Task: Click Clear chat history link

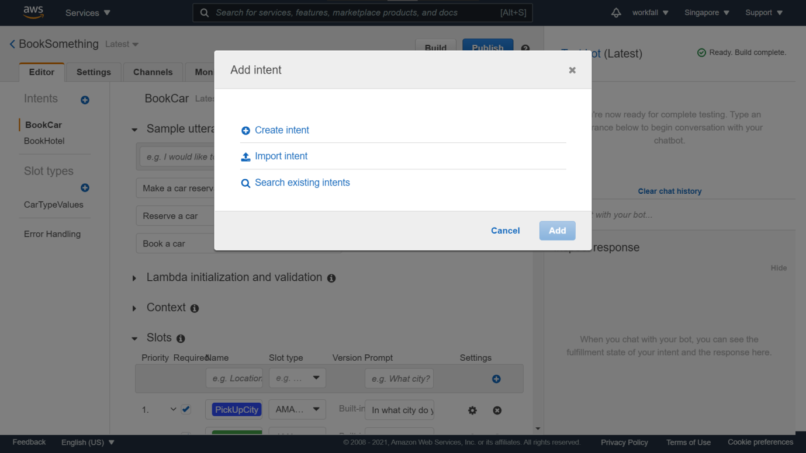Action: pyautogui.click(x=670, y=191)
